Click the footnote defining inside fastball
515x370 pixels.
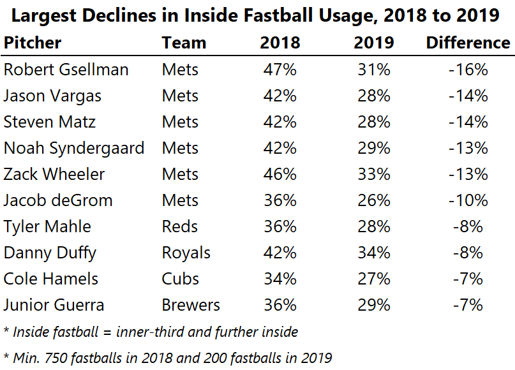[x=151, y=332]
